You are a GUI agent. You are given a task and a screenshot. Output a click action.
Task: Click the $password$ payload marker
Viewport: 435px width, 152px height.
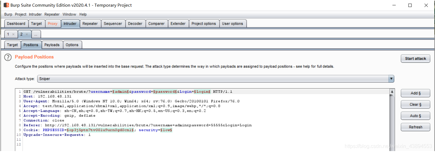tap(165, 92)
